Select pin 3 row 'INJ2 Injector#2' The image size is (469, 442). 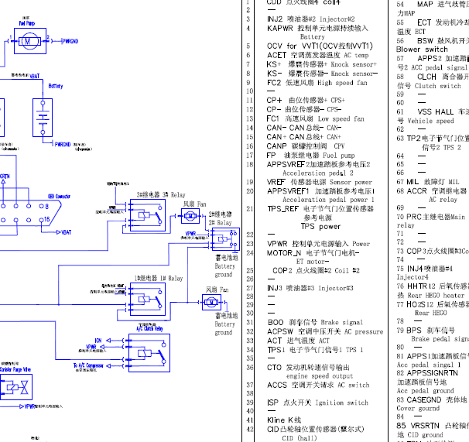coord(311,19)
